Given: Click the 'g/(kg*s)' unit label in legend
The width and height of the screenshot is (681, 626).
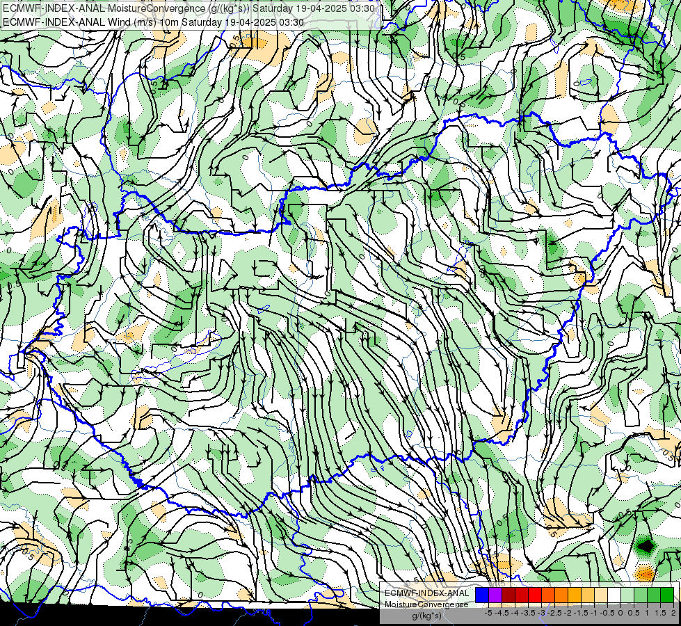Looking at the screenshot, I should coord(426,616).
